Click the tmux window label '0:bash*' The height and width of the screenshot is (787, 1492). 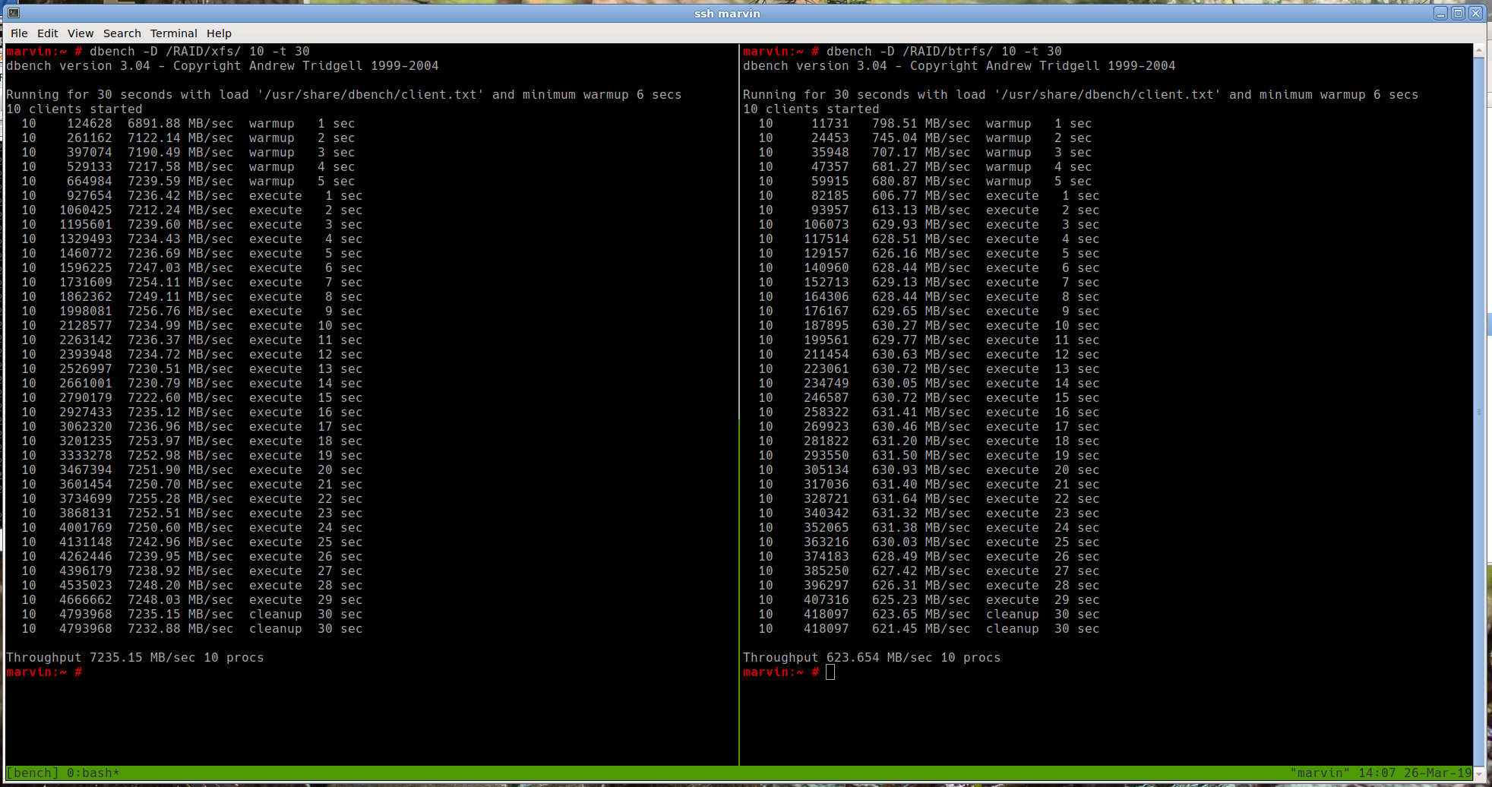pyautogui.click(x=93, y=773)
